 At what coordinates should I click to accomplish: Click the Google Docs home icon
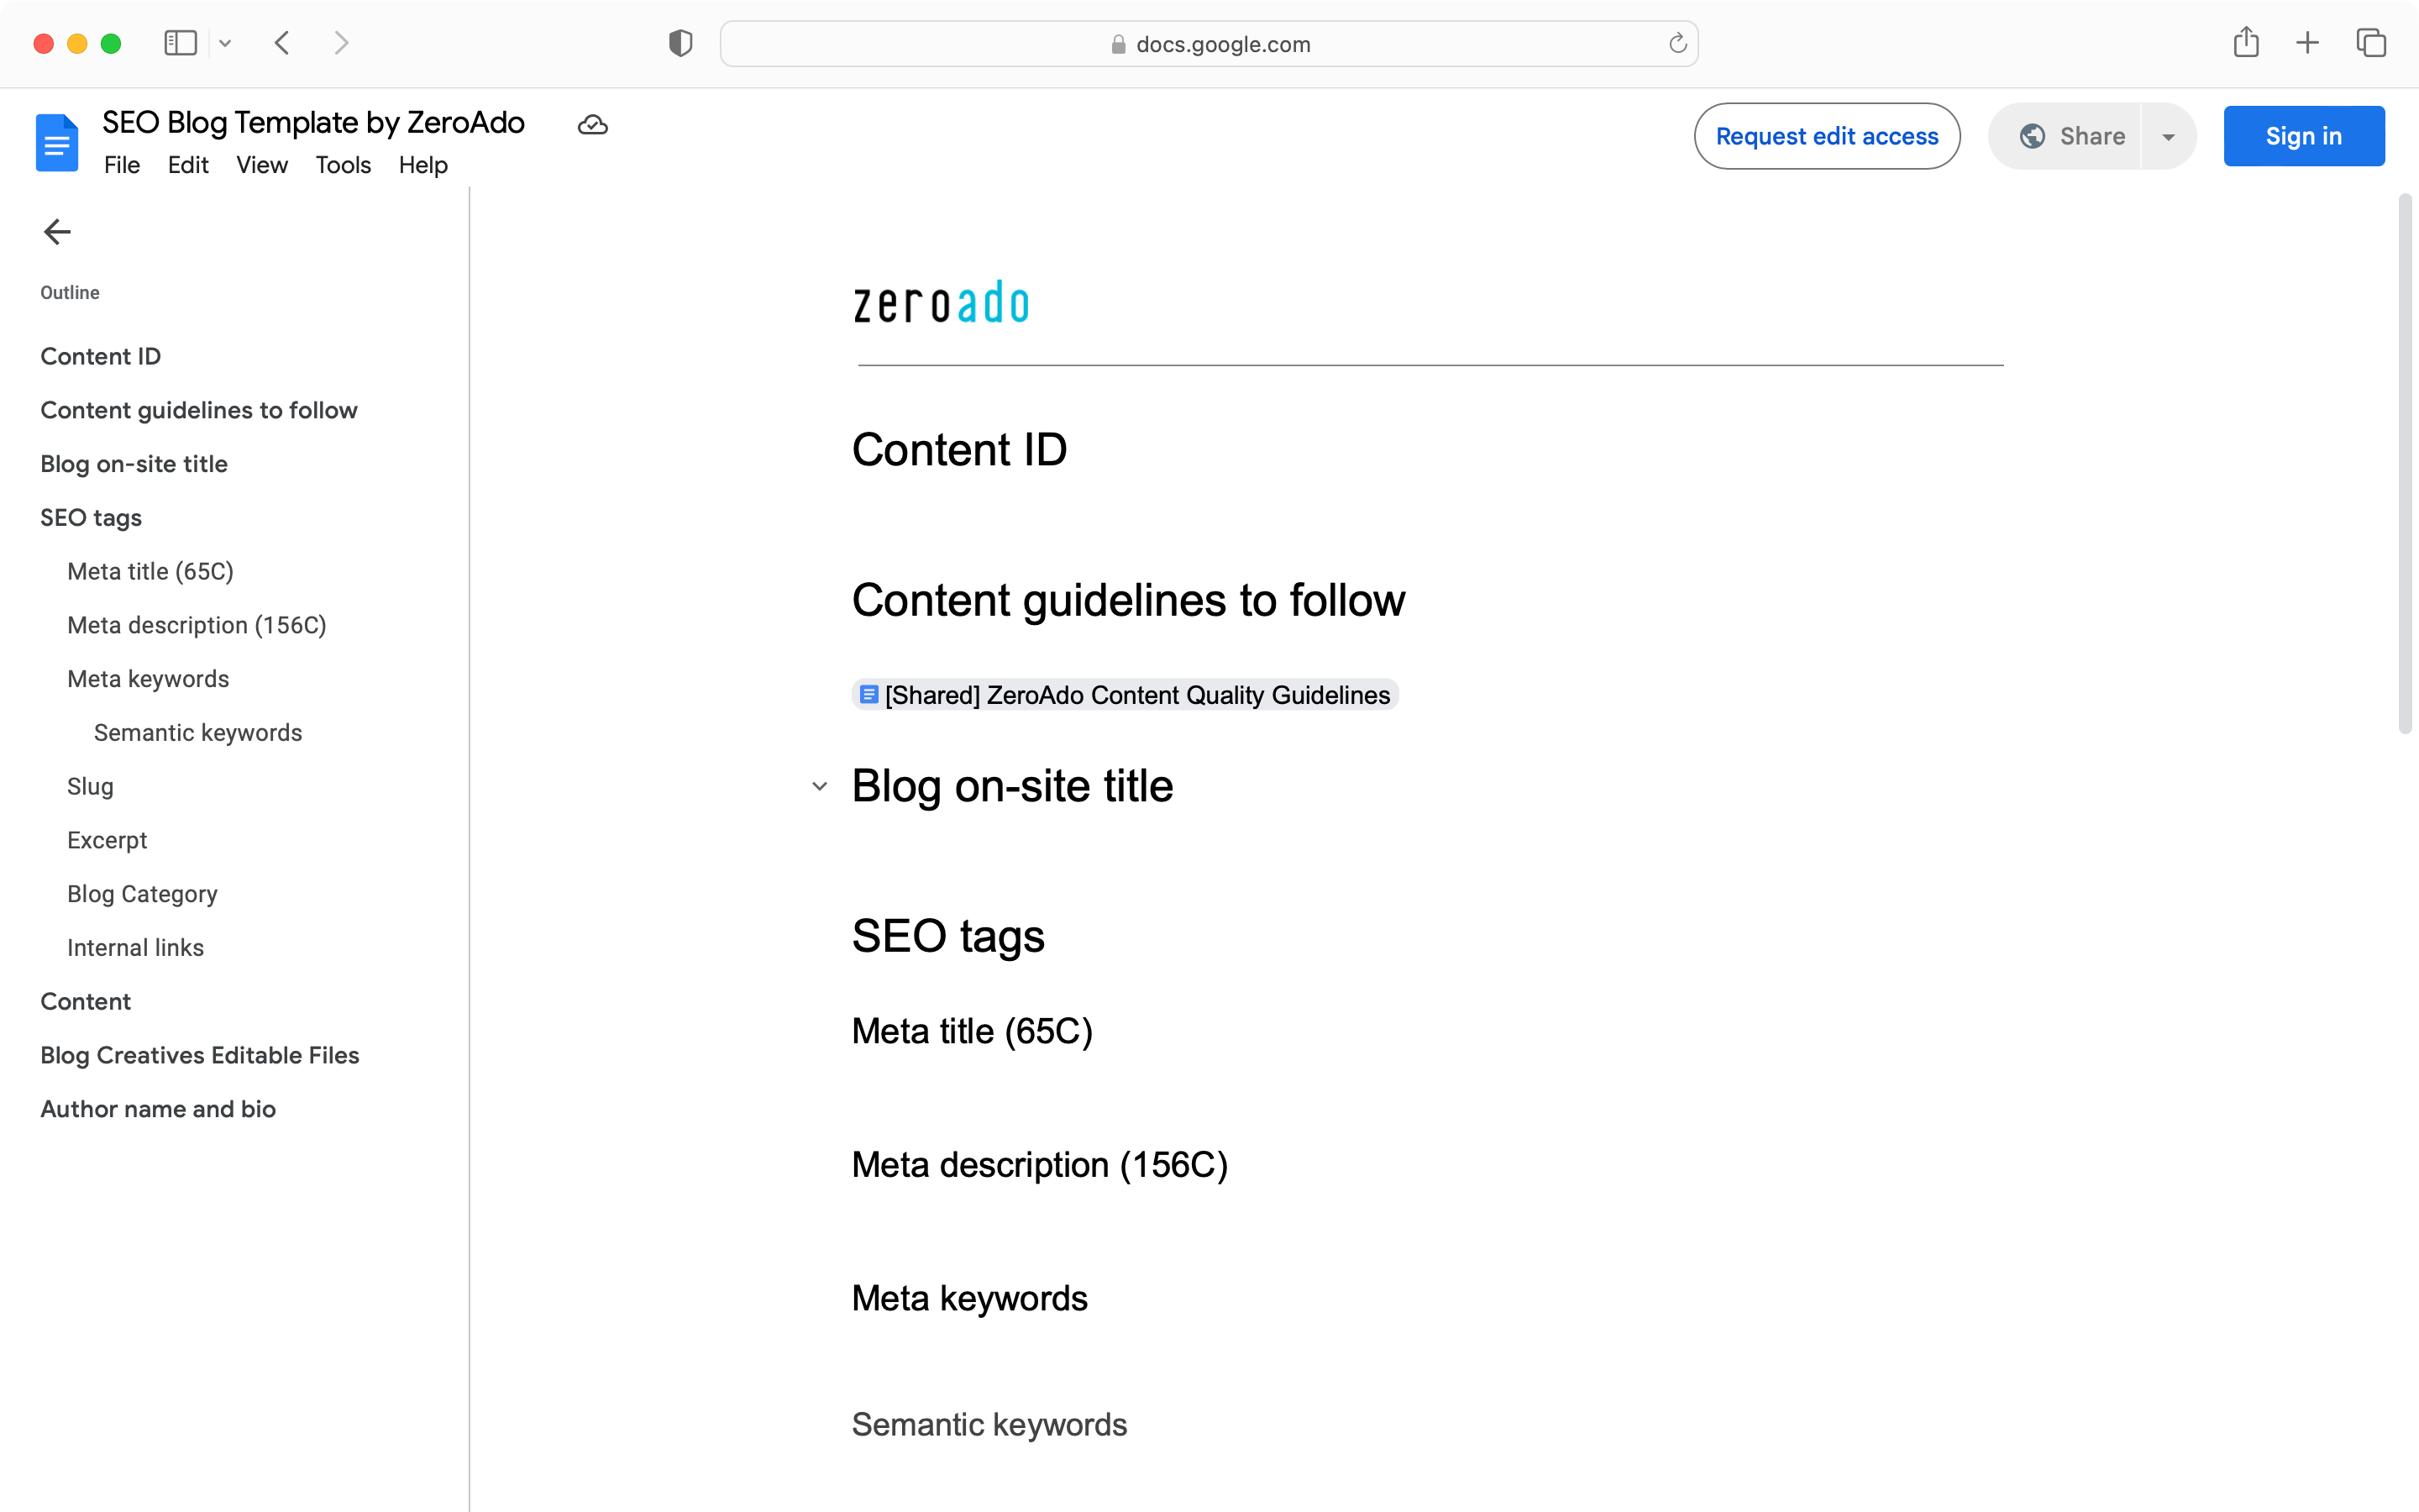point(57,142)
